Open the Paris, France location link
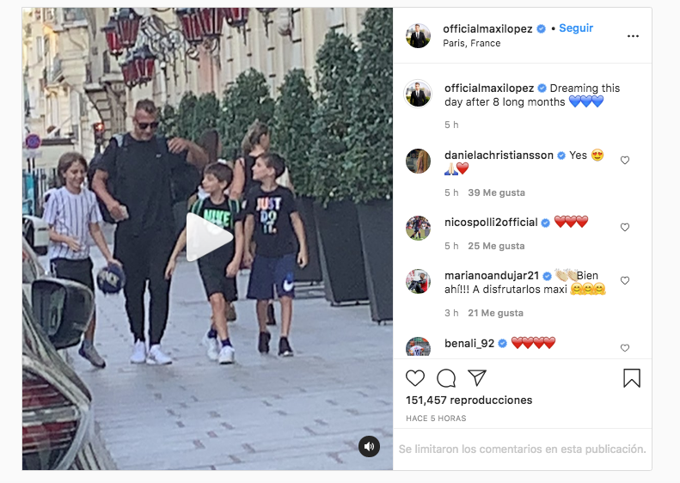This screenshot has width=680, height=483. (x=471, y=43)
